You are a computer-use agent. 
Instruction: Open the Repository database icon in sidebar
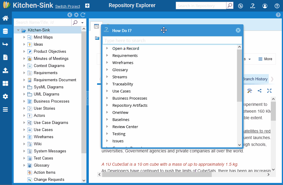5,31
